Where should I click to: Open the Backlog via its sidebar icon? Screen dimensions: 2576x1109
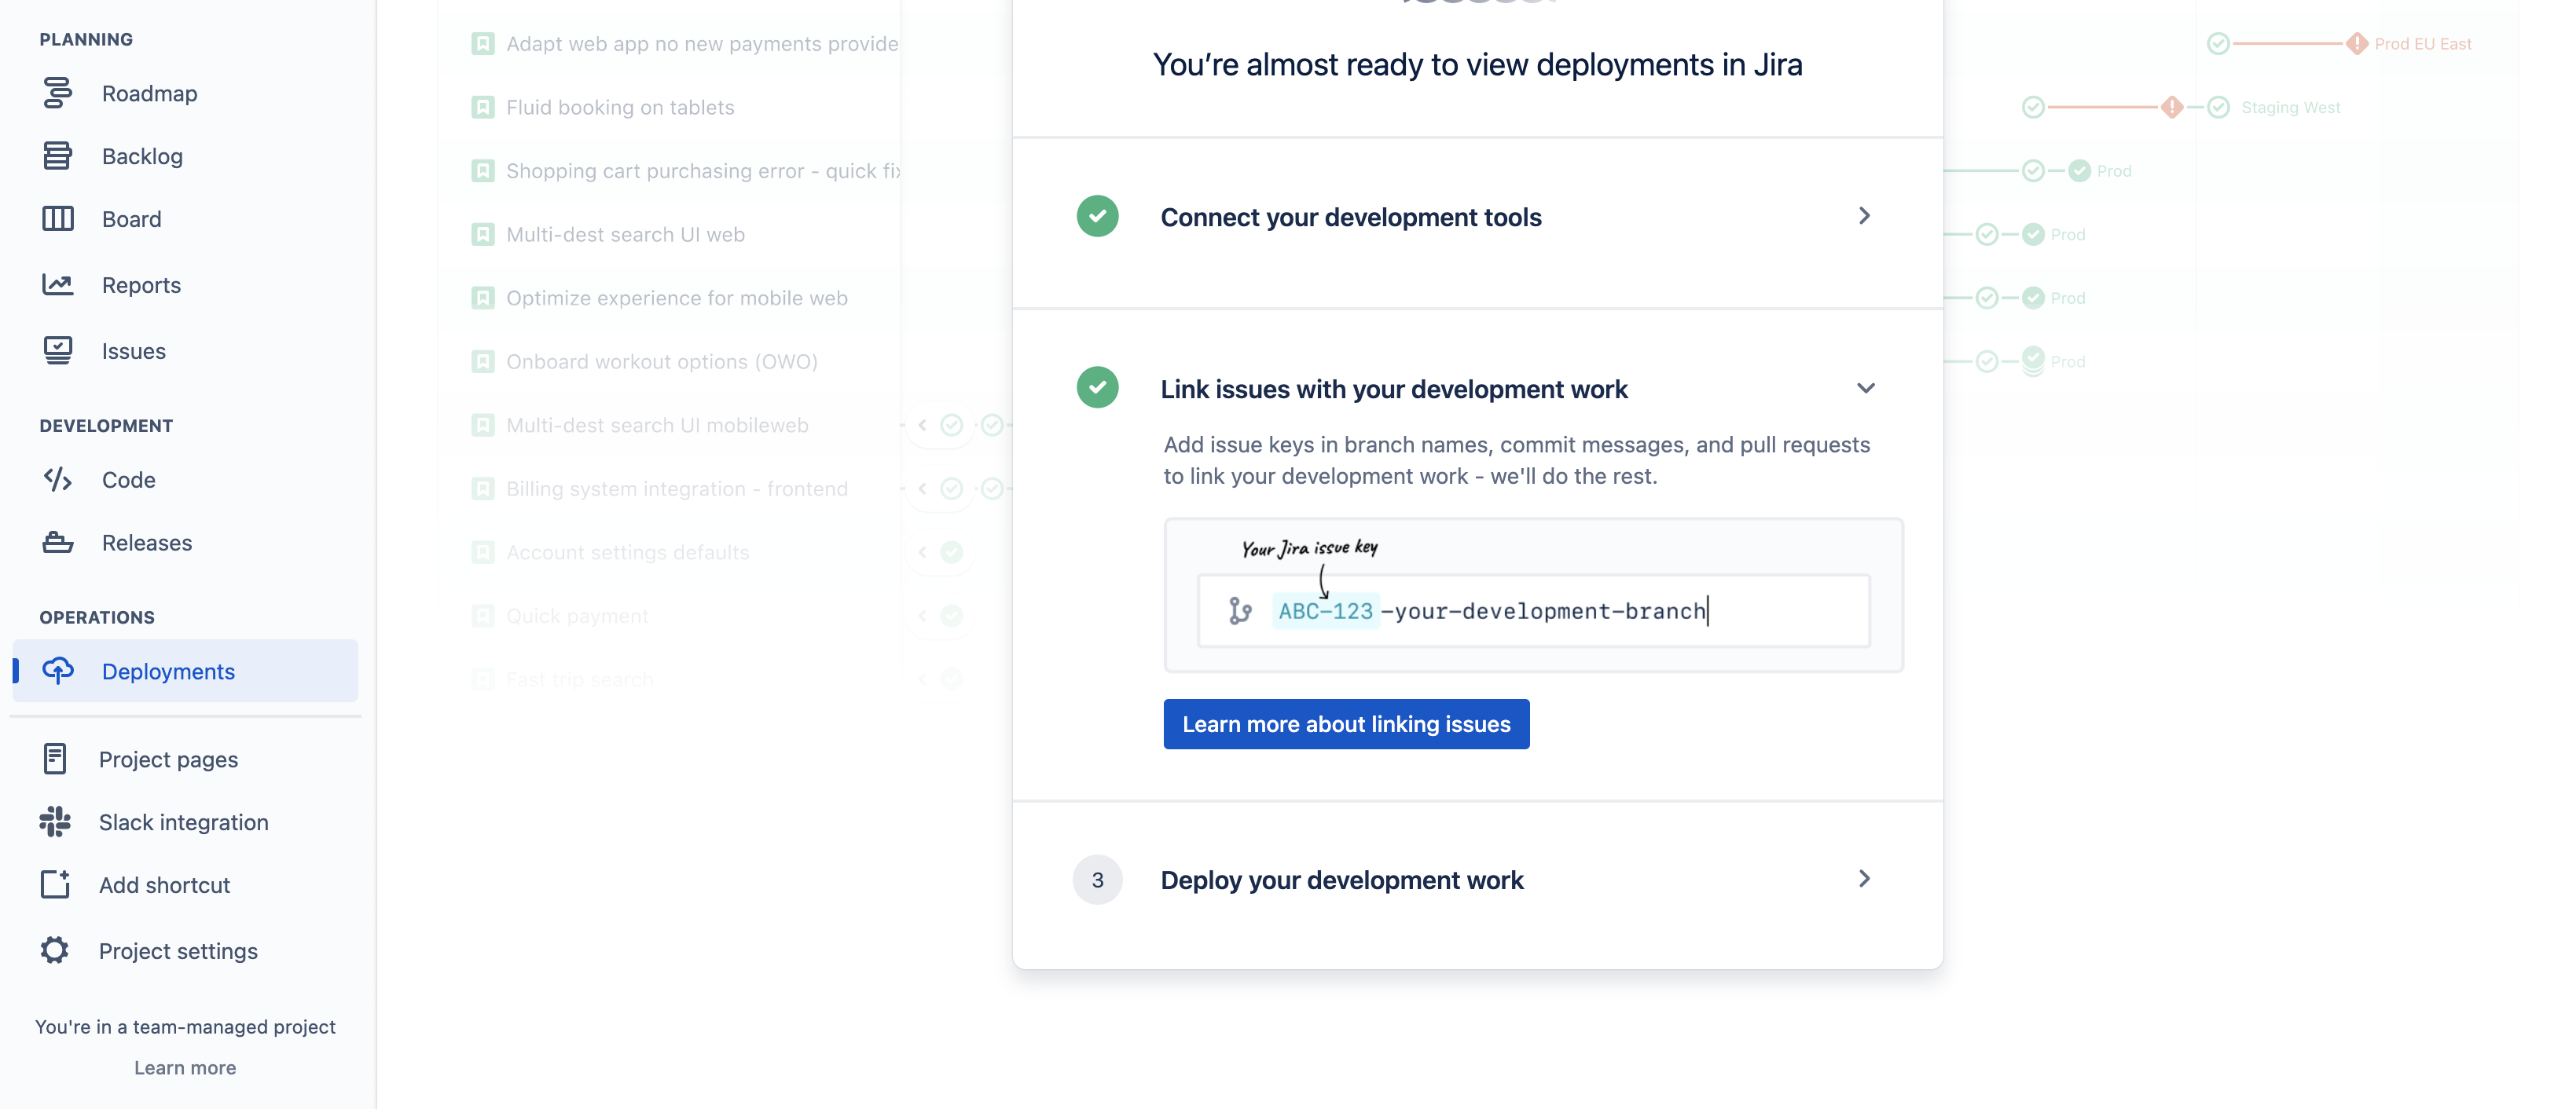[57, 156]
